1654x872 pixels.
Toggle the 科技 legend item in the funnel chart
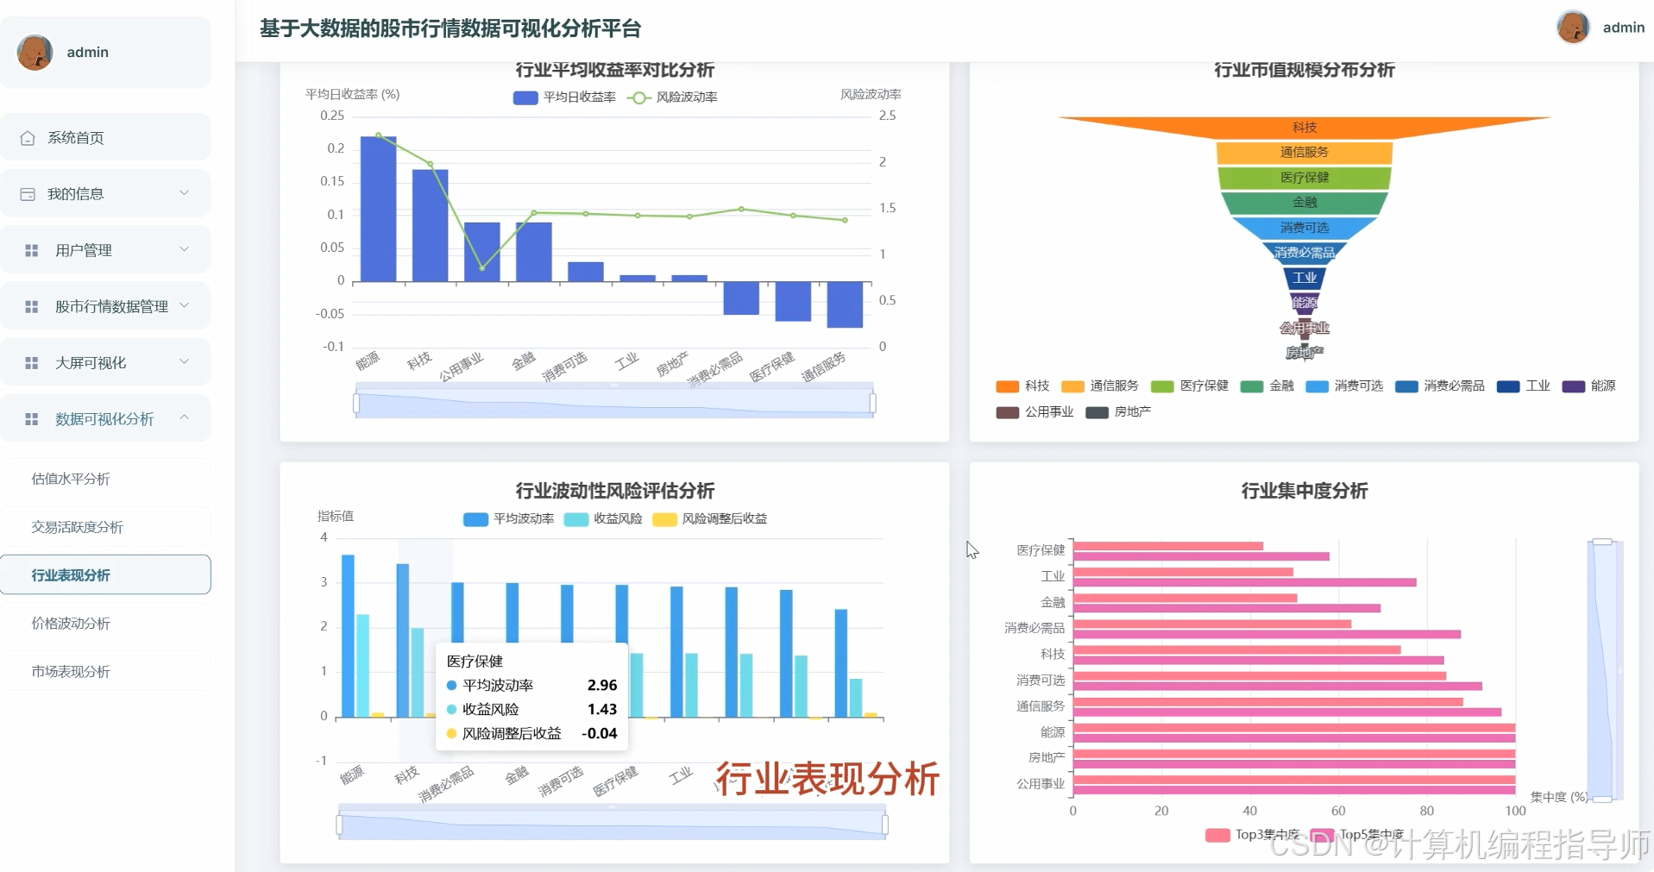point(1022,386)
